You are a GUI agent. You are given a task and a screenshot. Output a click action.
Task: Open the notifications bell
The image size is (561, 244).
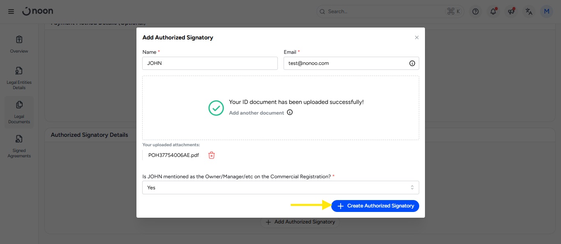point(493,12)
